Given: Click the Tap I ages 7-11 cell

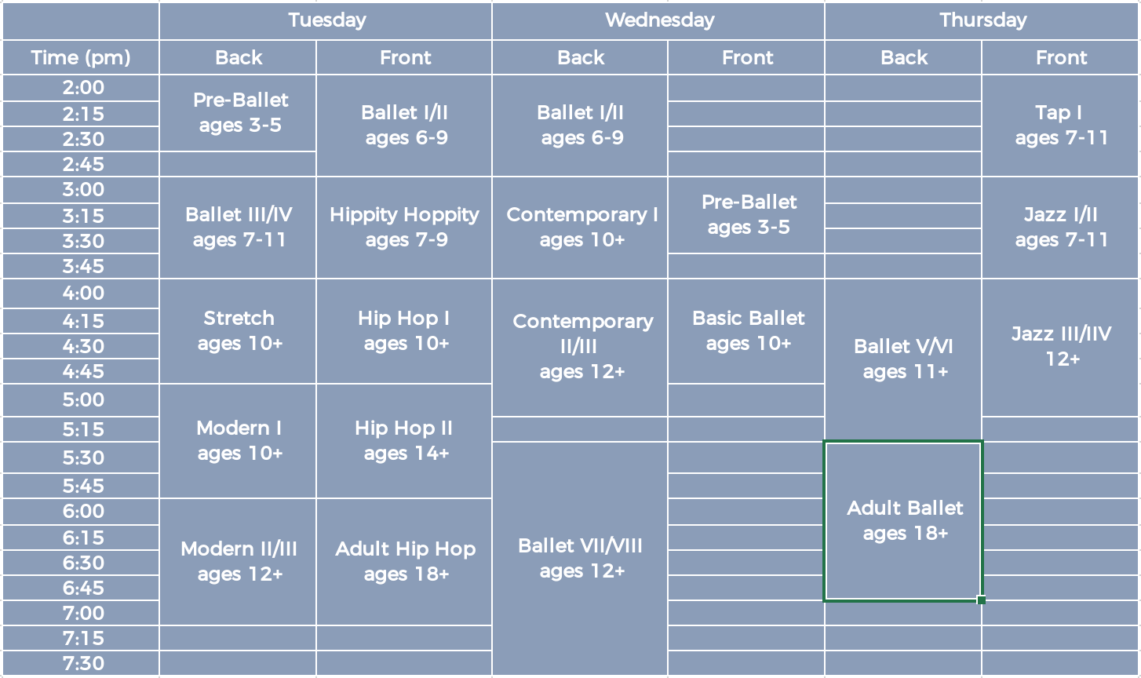Looking at the screenshot, I should coord(1061,126).
